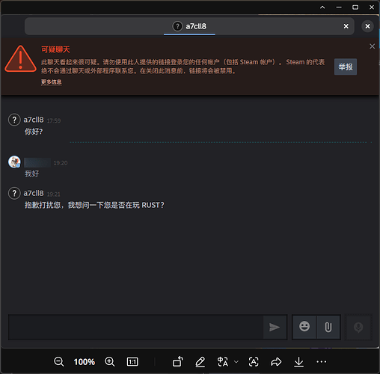Click the microphone voice chat icon
Viewport: 380px width, 374px height.
(x=358, y=328)
